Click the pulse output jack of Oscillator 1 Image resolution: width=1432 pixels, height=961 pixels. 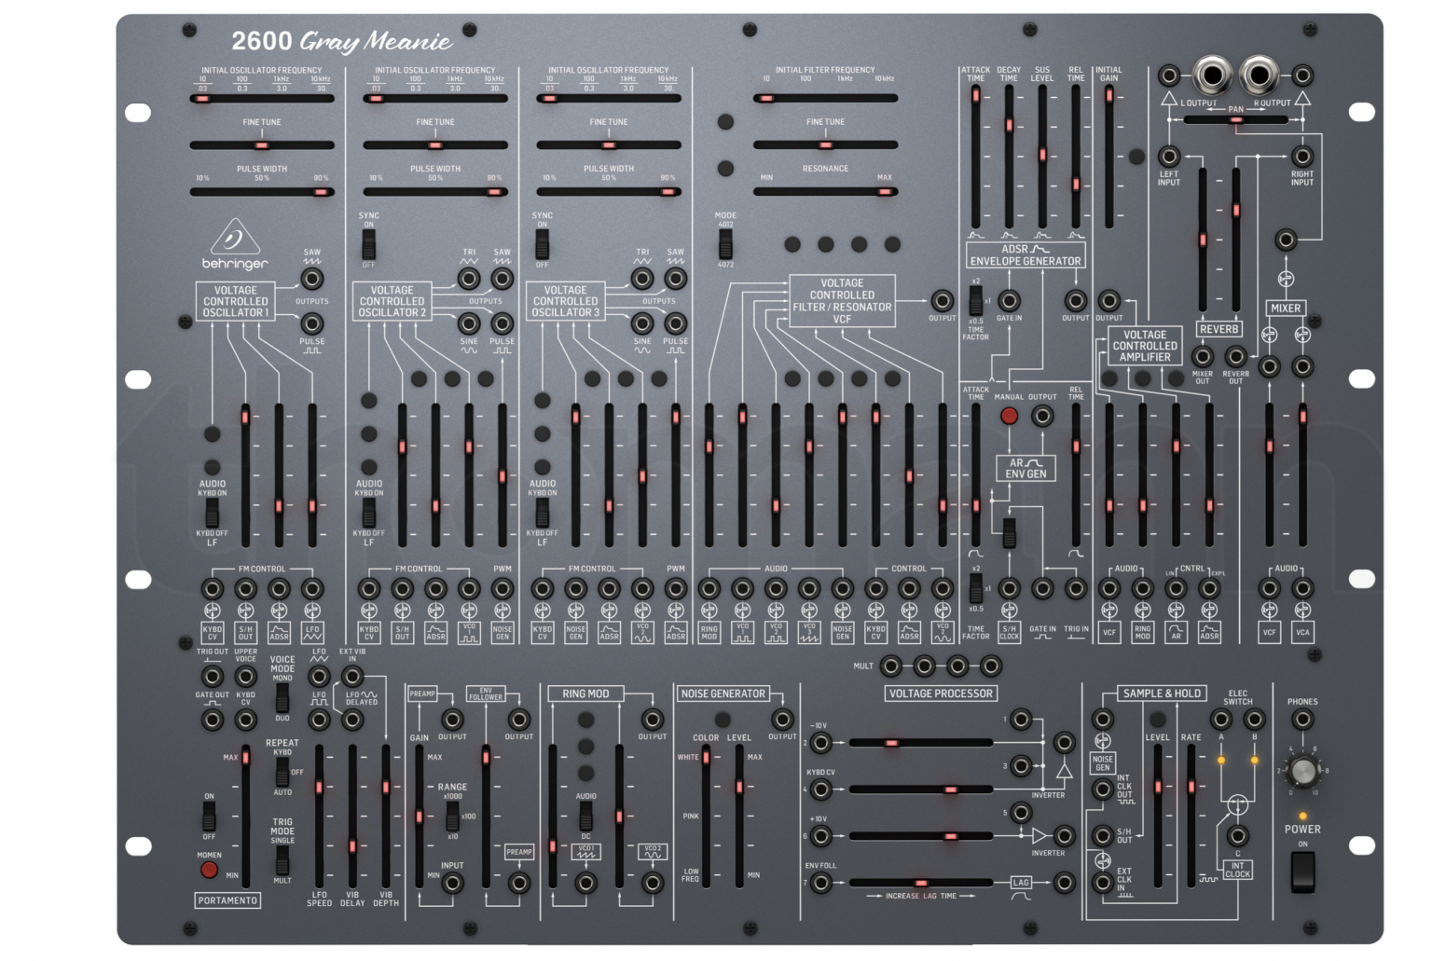(x=310, y=325)
